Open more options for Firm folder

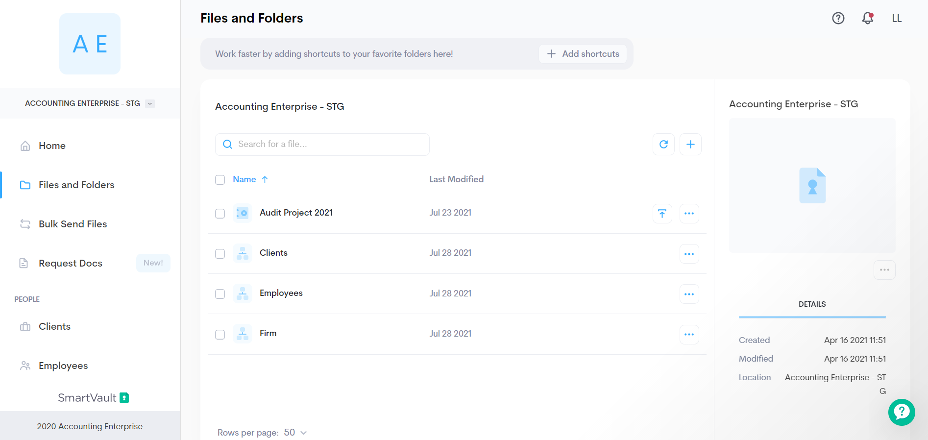(689, 334)
